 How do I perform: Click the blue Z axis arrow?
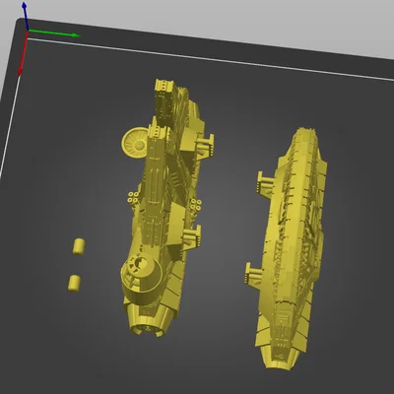[x=25, y=16]
